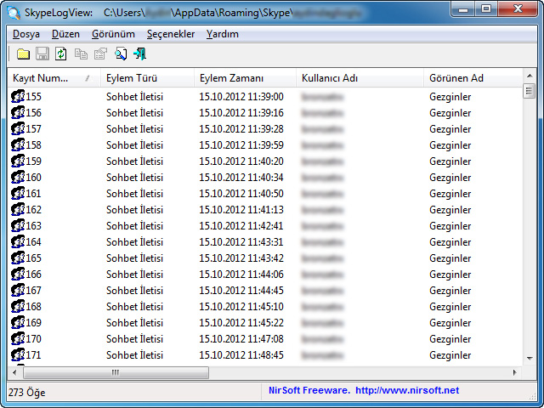Select chat icon of record 164
544x408 pixels.
18,241
